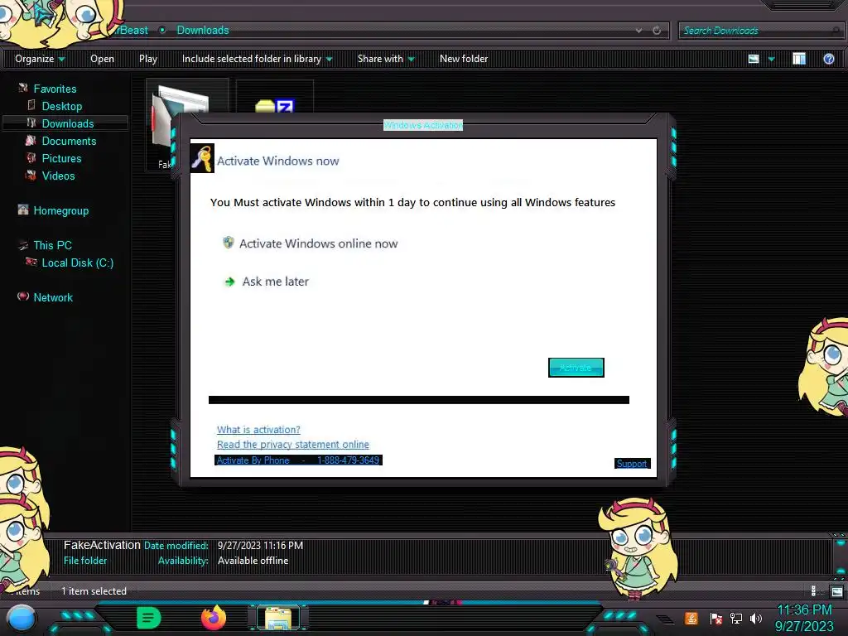Viewport: 848px width, 636px height.
Task: Click the taskbar clock showing 11:36 PM
Action: click(804, 618)
